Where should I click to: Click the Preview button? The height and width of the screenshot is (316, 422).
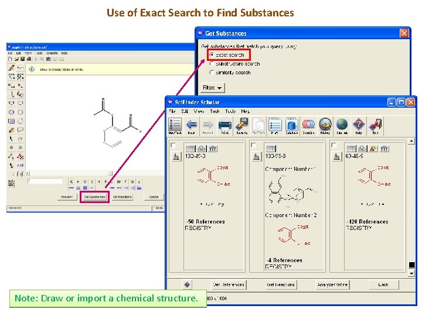tap(67, 197)
